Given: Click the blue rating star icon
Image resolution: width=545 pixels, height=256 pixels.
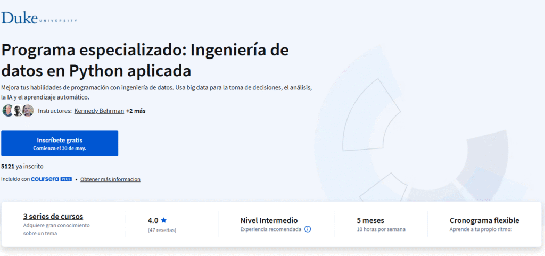Looking at the screenshot, I should pos(164,220).
